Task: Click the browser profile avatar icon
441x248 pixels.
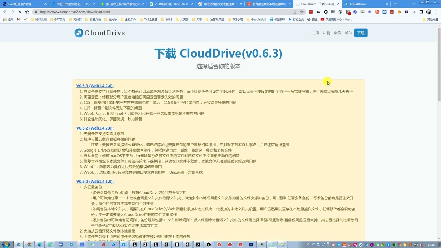Action: [428, 12]
